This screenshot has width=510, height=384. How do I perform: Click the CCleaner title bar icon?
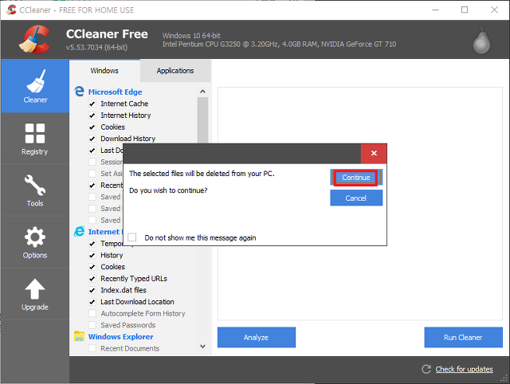11,10
